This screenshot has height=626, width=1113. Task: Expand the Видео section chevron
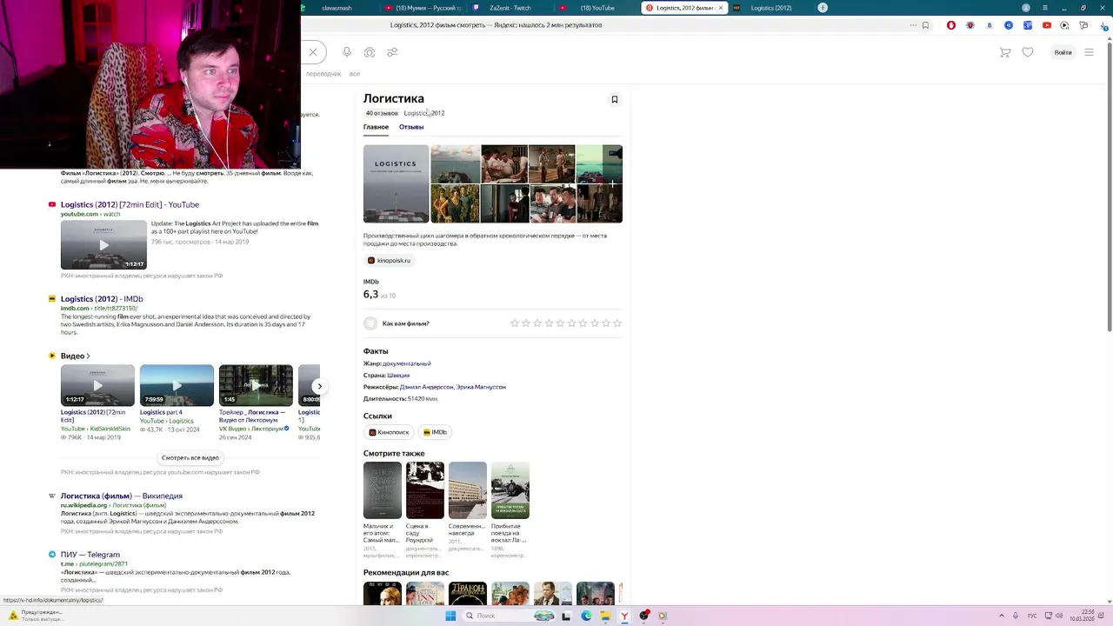click(88, 356)
